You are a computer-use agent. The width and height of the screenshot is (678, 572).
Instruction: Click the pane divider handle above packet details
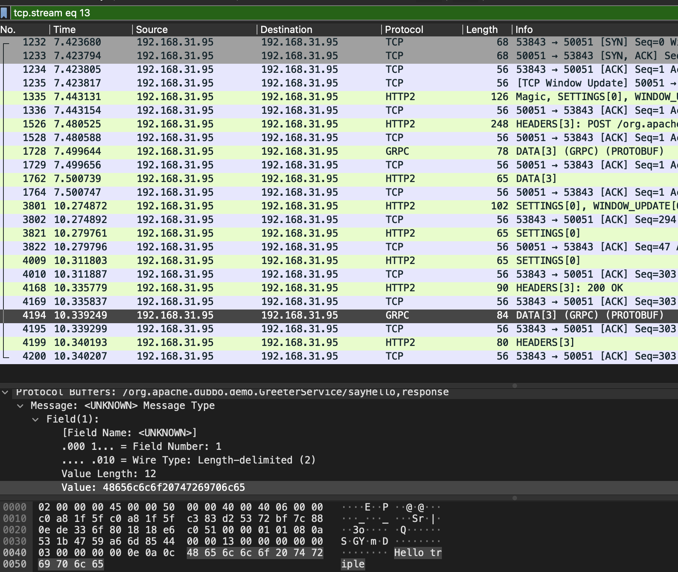point(515,386)
